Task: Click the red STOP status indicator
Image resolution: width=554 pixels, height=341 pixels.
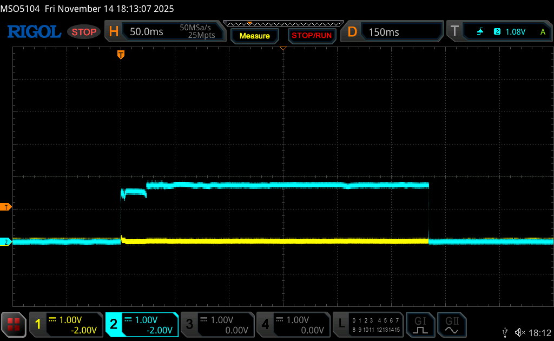Action: 84,32
